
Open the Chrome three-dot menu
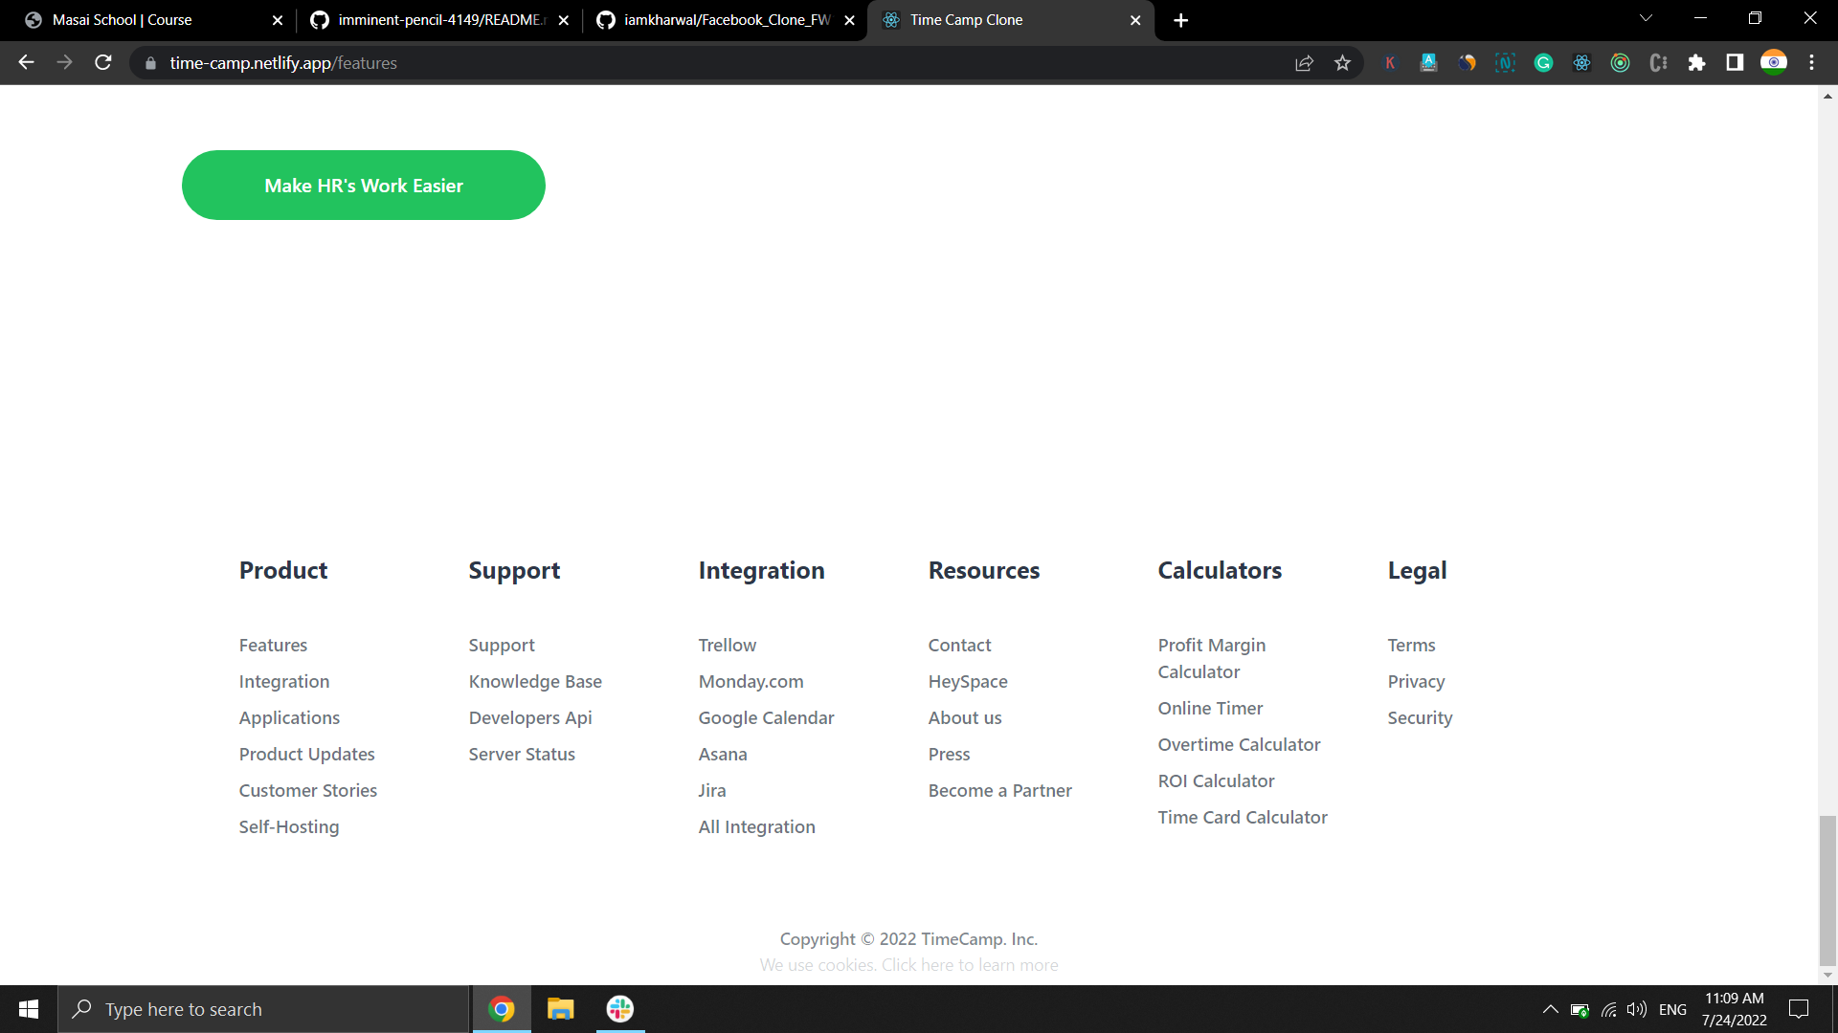(x=1812, y=62)
